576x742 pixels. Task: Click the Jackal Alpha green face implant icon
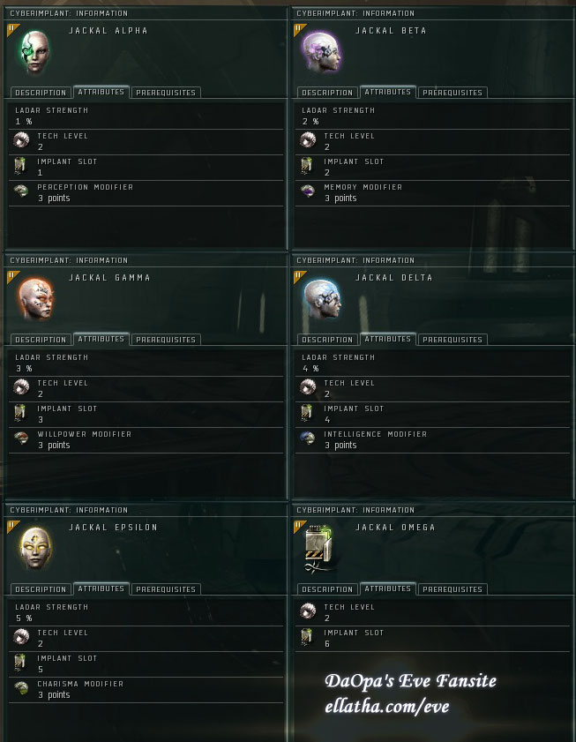click(x=34, y=52)
